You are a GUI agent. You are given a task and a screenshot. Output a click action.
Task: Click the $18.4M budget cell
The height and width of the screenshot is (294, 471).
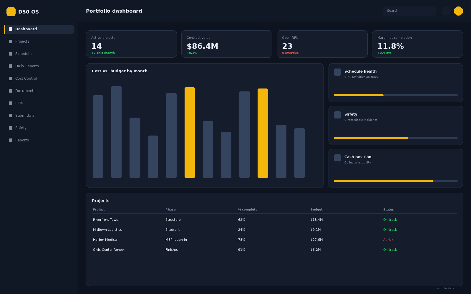point(316,220)
